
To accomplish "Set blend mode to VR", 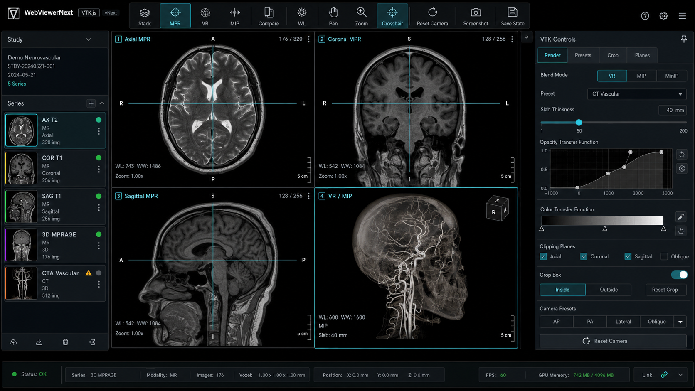I will [x=612, y=76].
